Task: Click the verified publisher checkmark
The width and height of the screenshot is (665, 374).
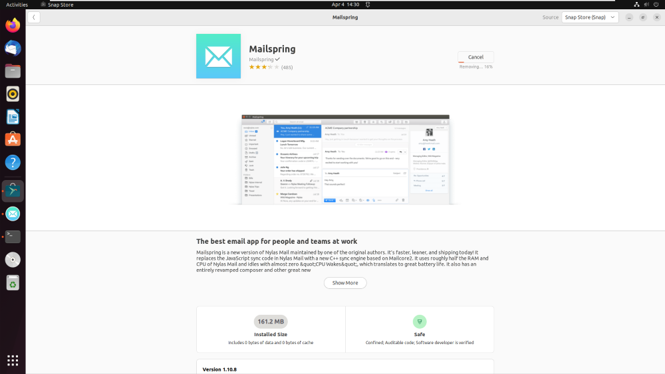Action: click(277, 59)
